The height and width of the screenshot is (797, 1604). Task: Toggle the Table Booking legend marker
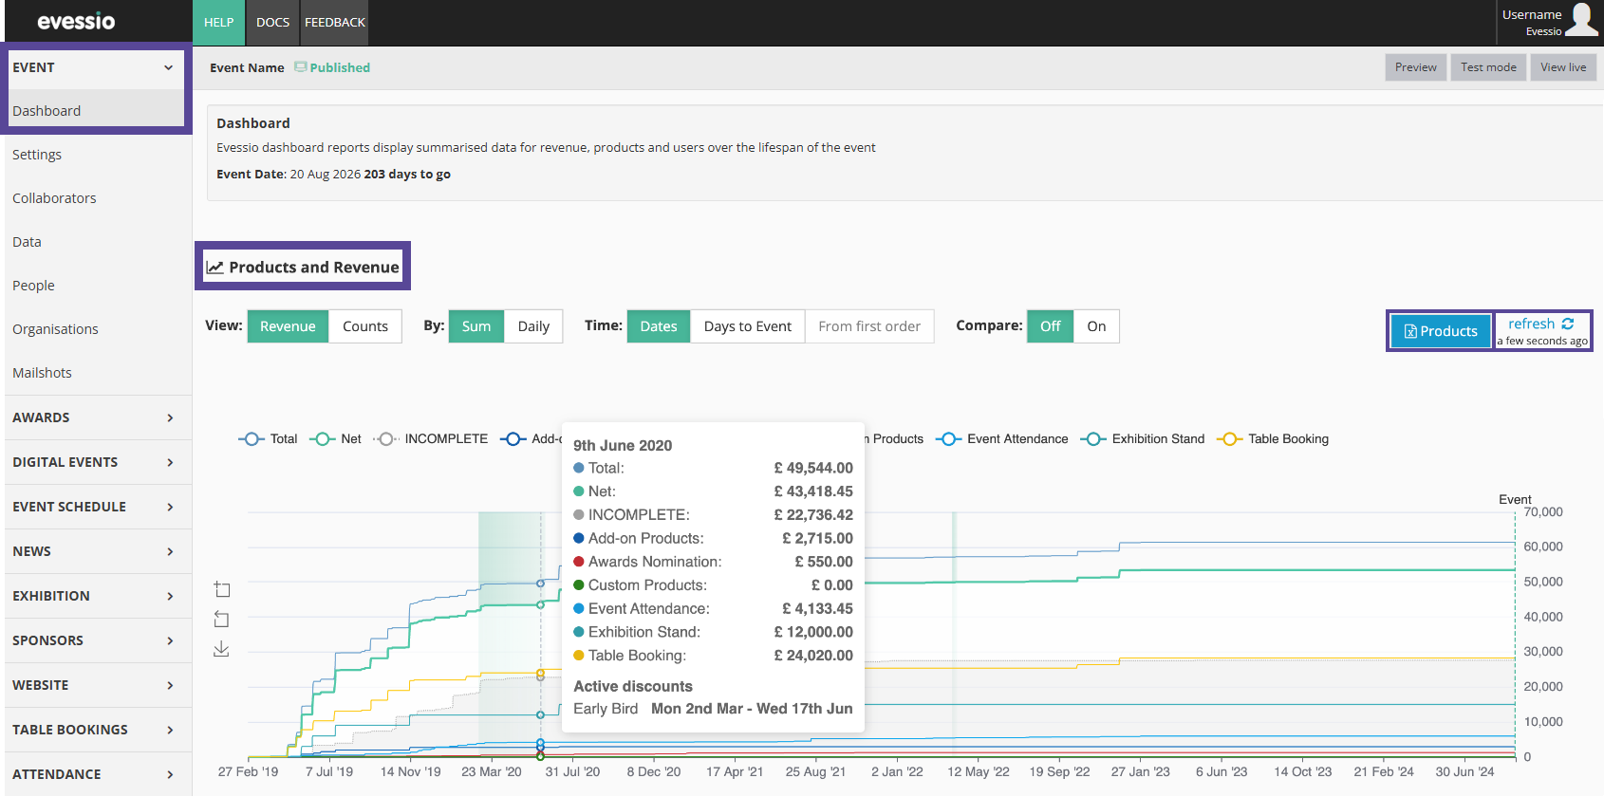pyautogui.click(x=1229, y=439)
